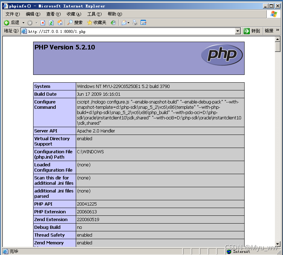Image resolution: width=283 pixels, height=255 pixels.
Task: Click the 'Scan this dir for additional .ini files' label
Action: (54, 180)
